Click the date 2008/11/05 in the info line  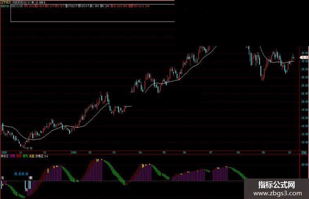tap(16, 6)
